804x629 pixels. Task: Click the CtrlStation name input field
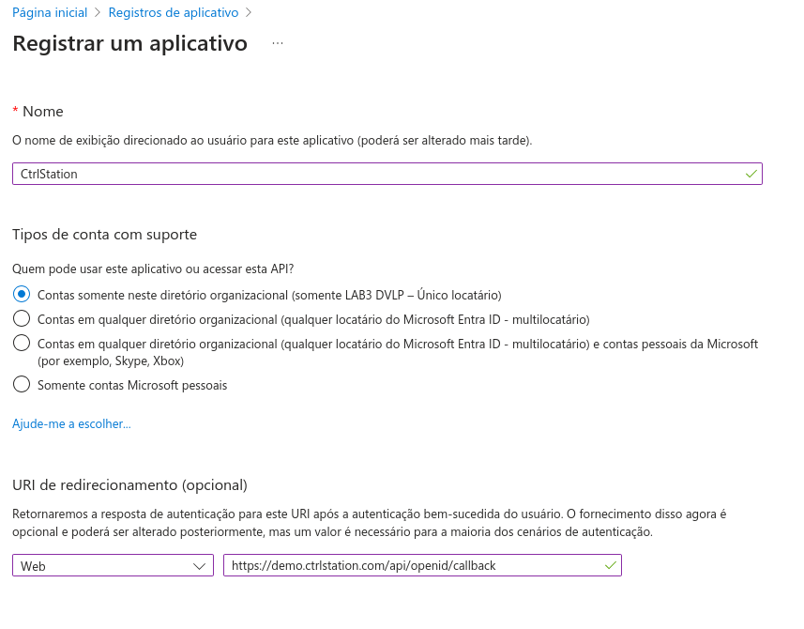click(x=375, y=174)
